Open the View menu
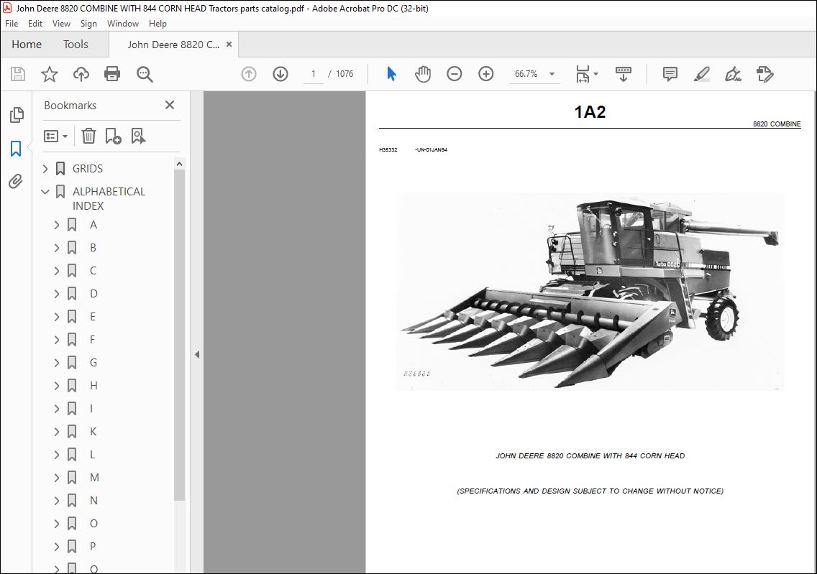817x574 pixels. [x=61, y=24]
